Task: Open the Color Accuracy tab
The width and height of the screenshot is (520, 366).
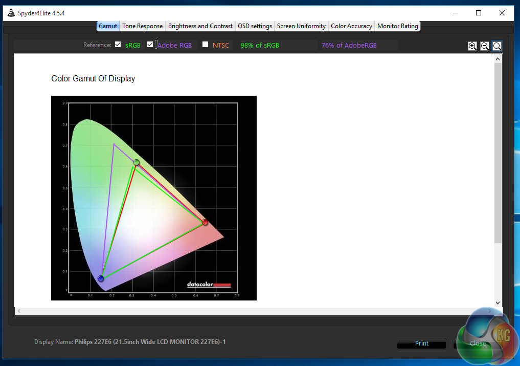Action: pyautogui.click(x=351, y=26)
